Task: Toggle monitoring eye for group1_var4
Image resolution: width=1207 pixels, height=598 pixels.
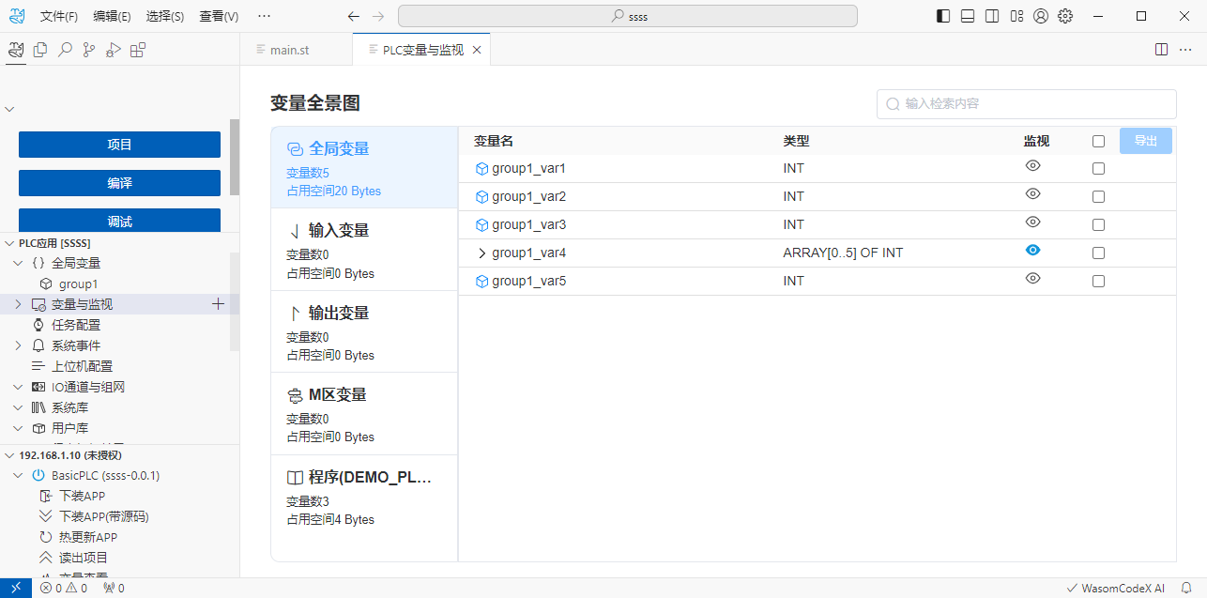Action: 1032,250
